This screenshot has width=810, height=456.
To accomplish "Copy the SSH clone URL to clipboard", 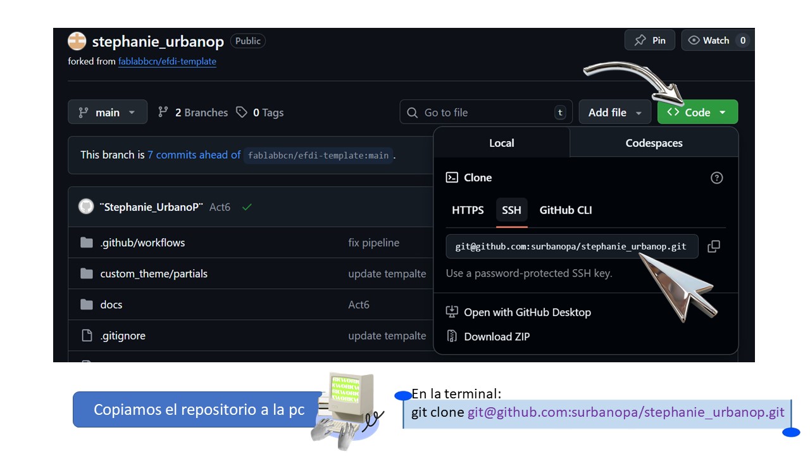I will click(713, 246).
